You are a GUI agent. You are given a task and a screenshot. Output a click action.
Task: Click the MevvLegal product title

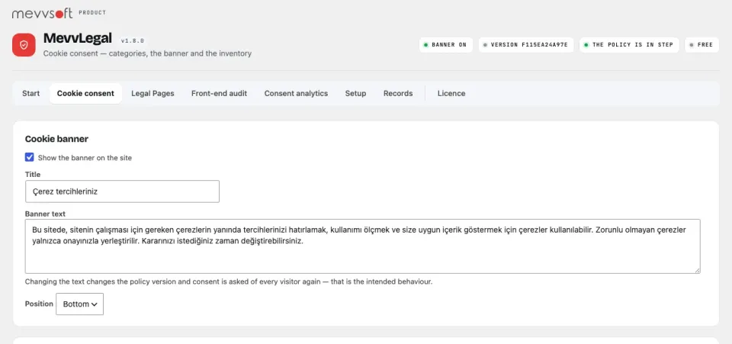(x=78, y=38)
